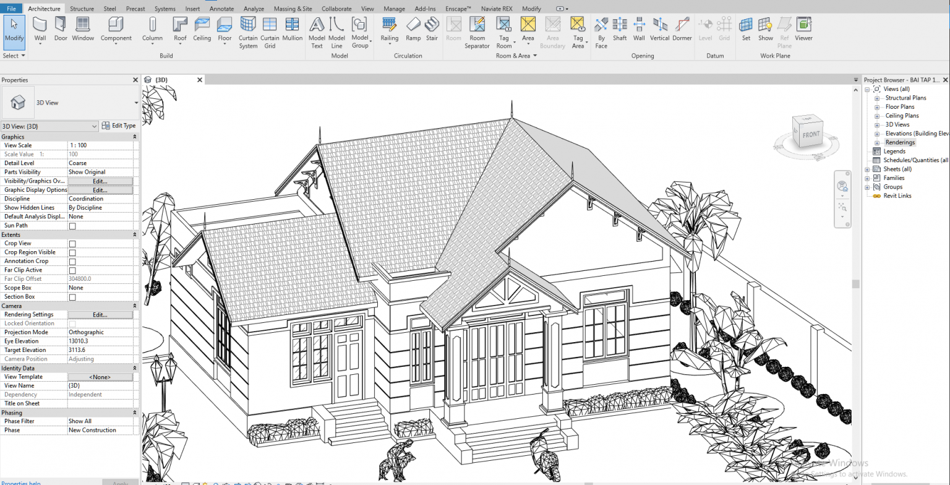Select the Level tool in Datum panel
The height and width of the screenshot is (485, 950).
[x=705, y=29]
